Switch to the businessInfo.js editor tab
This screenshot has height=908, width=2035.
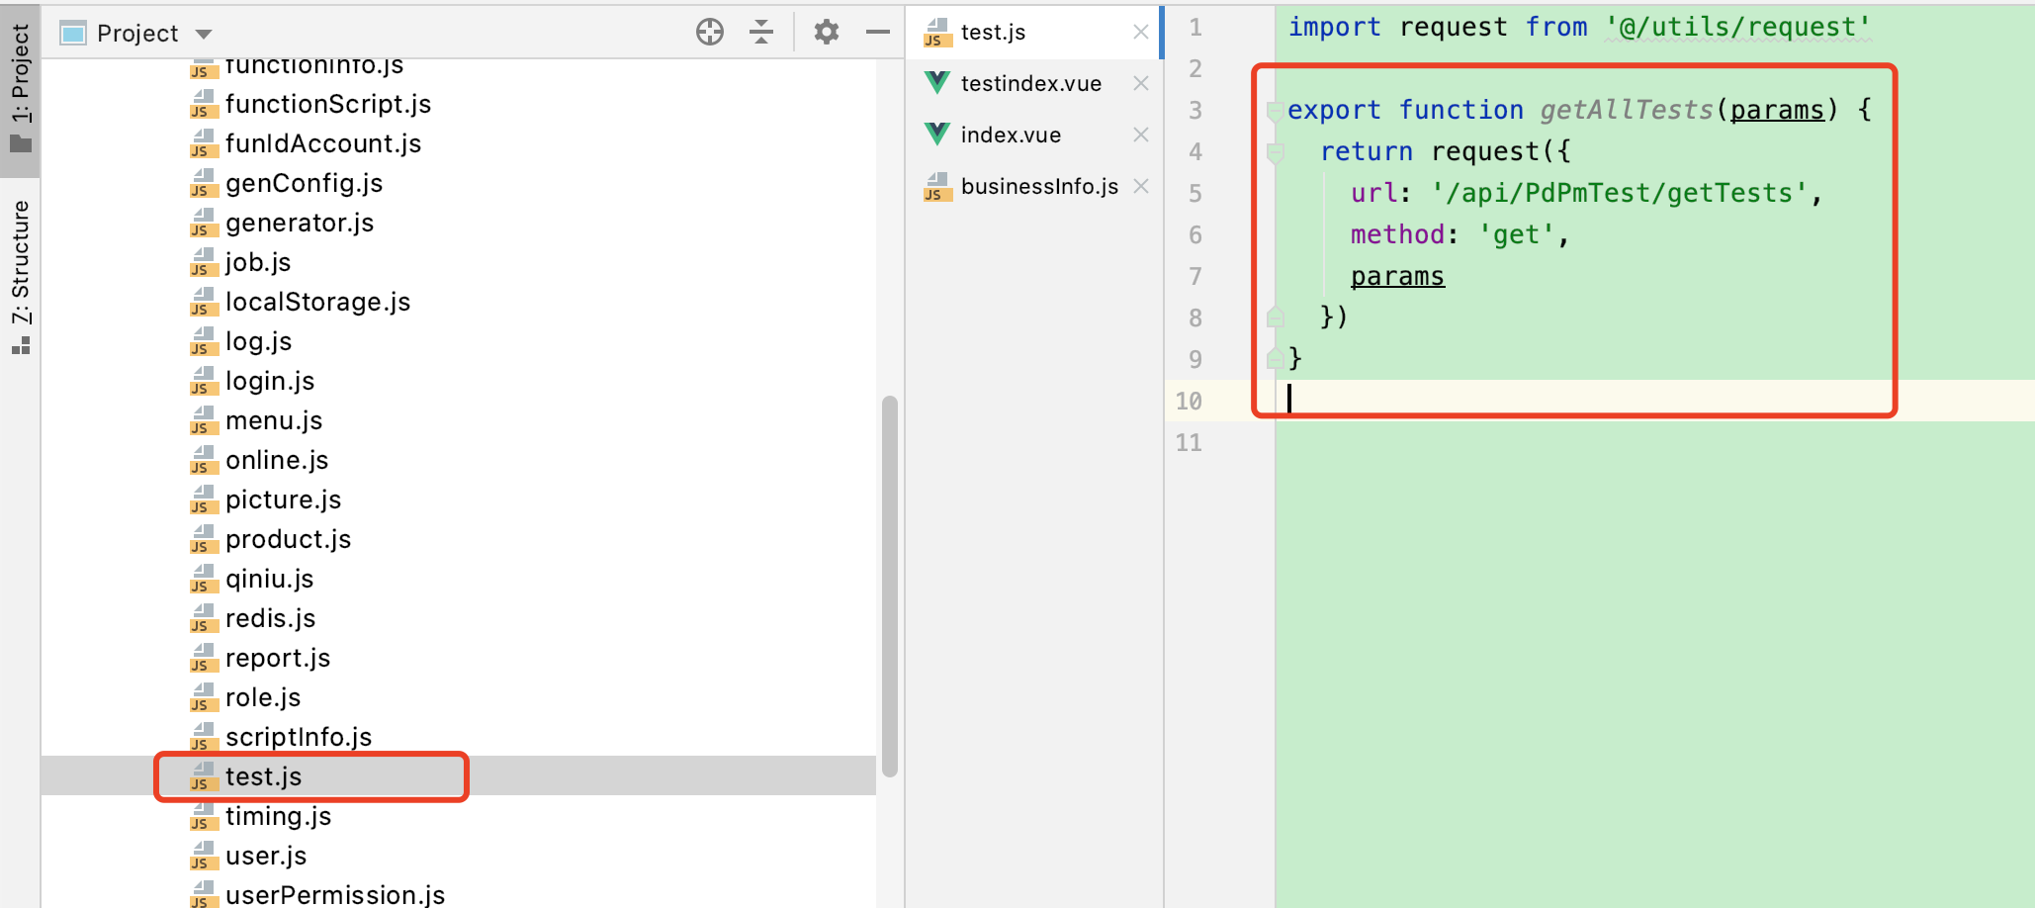(1033, 186)
